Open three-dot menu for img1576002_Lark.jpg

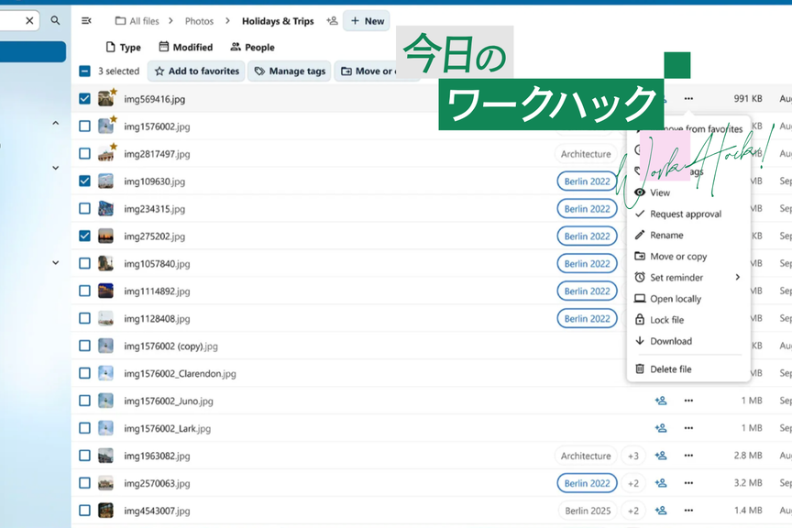click(688, 428)
